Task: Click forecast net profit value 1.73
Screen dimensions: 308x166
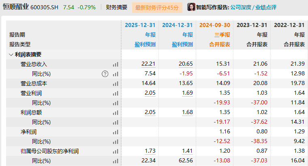Action: pyautogui.click(x=150, y=151)
